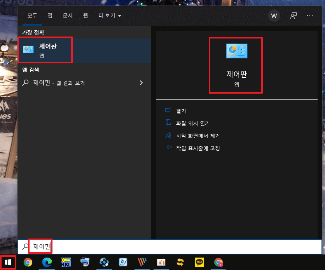Launch Microsoft Edge from the taskbar
The height and width of the screenshot is (270, 325).
47,263
